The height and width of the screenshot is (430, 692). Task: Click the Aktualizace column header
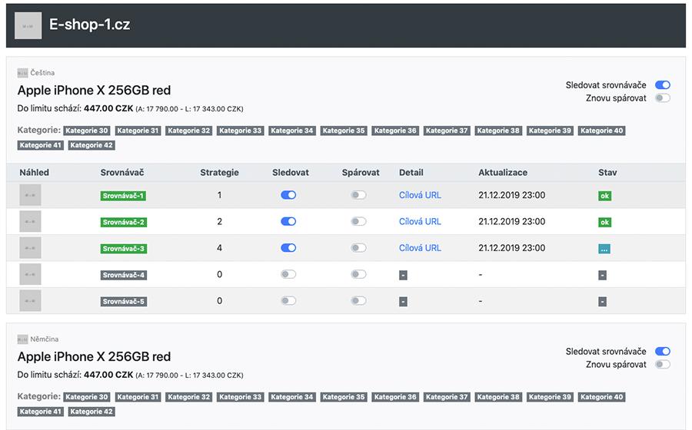coord(503,172)
